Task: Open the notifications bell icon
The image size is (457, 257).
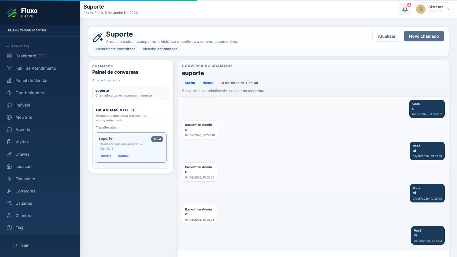Action: pyautogui.click(x=405, y=9)
